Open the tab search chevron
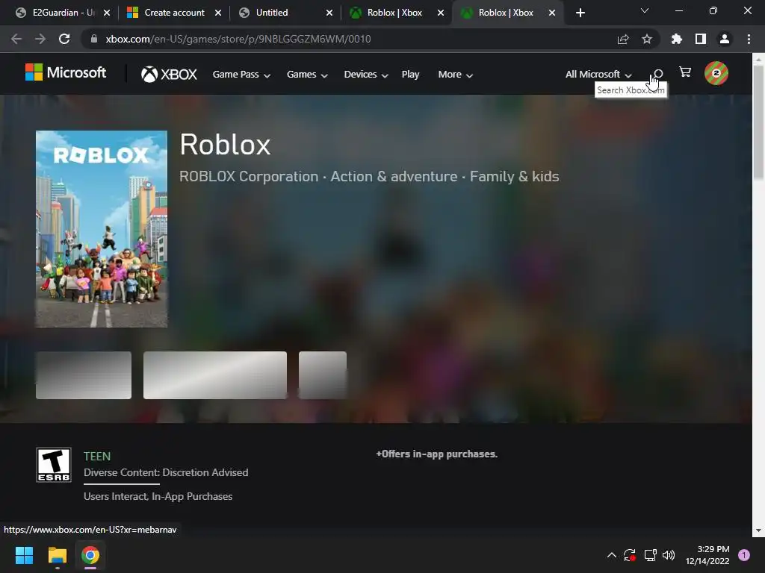Viewport: 765px width, 573px height. pyautogui.click(x=645, y=10)
